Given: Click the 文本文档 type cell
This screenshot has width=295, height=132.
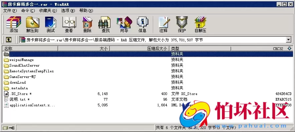Looking at the screenshot, I should click(x=179, y=99).
